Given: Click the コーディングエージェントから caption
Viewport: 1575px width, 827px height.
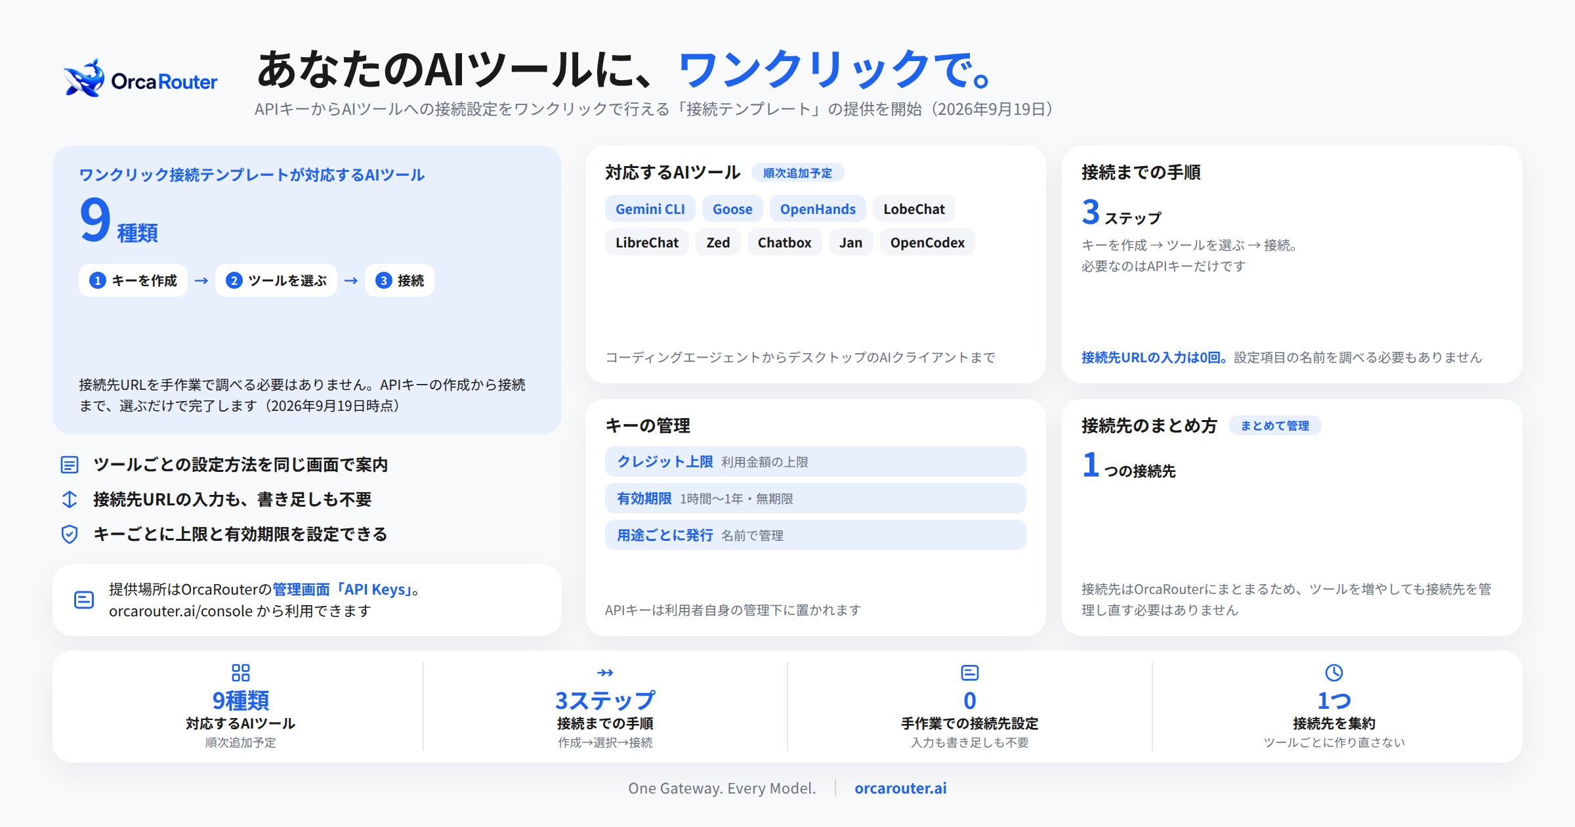Looking at the screenshot, I should click(800, 358).
